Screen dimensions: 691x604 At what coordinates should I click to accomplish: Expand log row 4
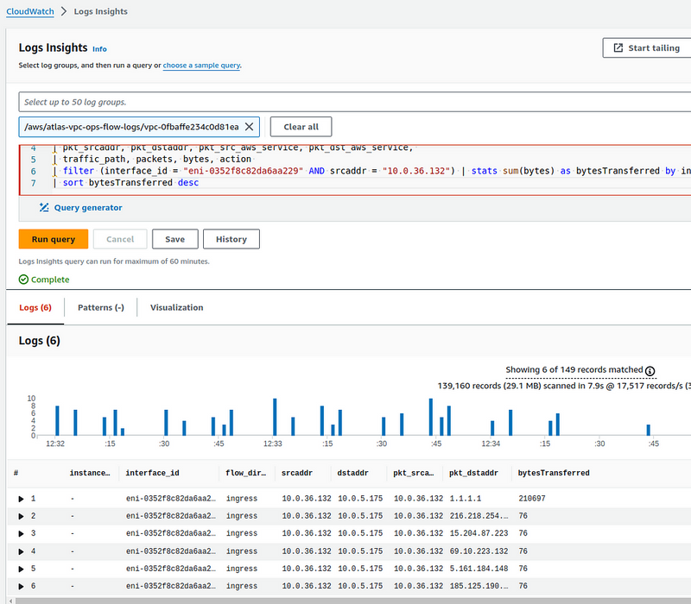[x=22, y=551]
